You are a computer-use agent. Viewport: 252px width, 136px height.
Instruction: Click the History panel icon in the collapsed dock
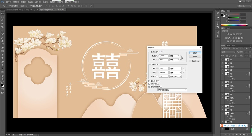click(x=218, y=13)
